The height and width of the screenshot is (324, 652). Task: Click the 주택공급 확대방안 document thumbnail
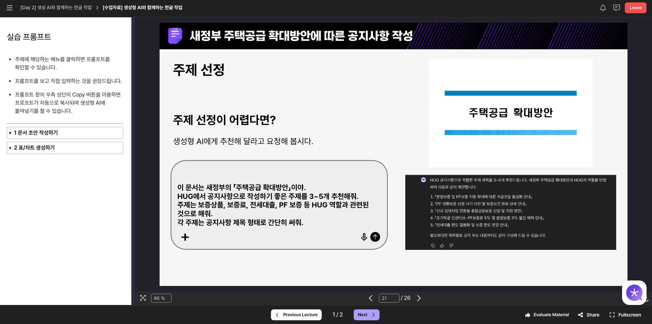510,113
